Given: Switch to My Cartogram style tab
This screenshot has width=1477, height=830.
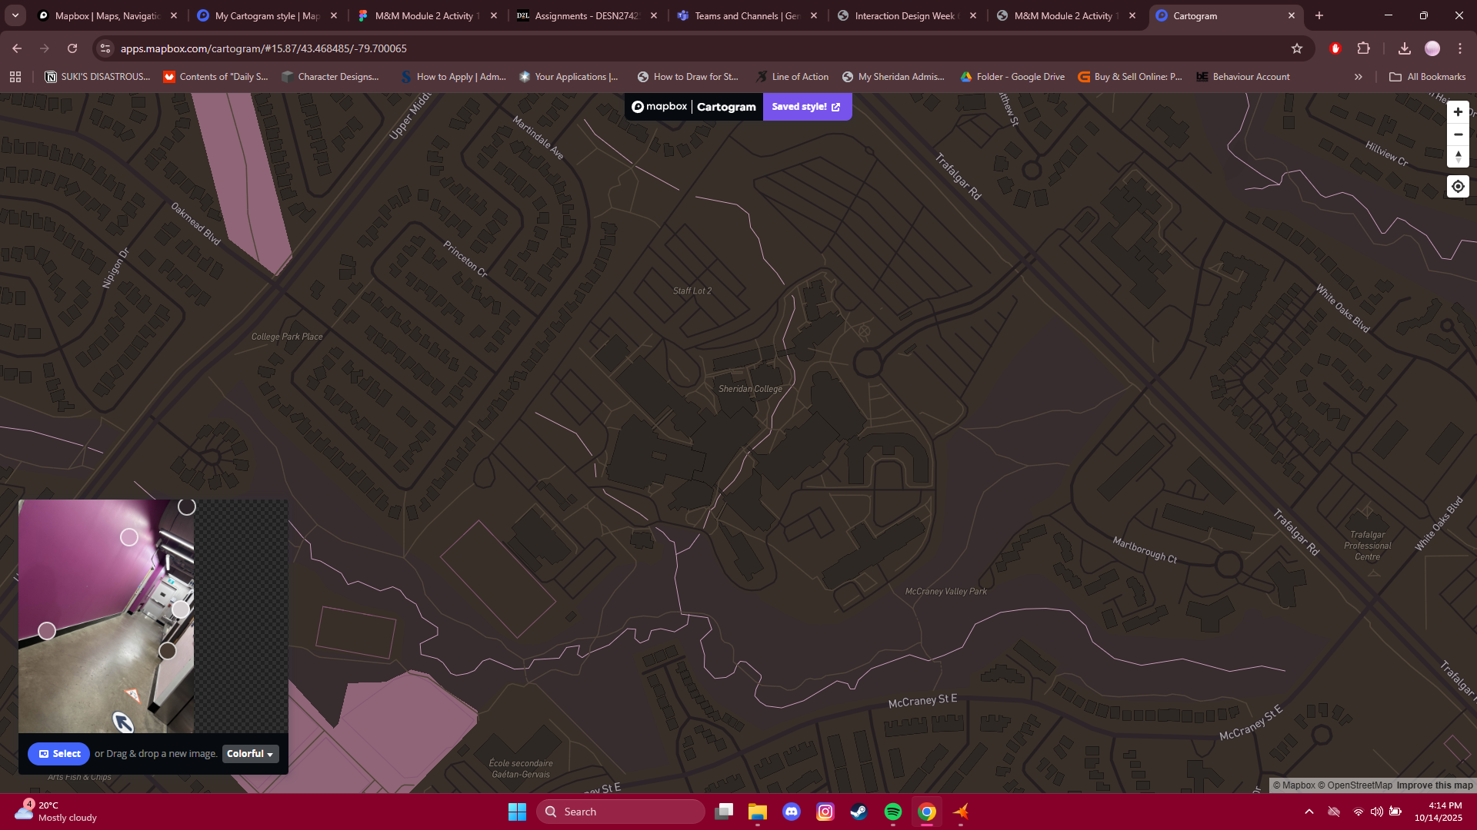Looking at the screenshot, I should pyautogui.click(x=266, y=15).
